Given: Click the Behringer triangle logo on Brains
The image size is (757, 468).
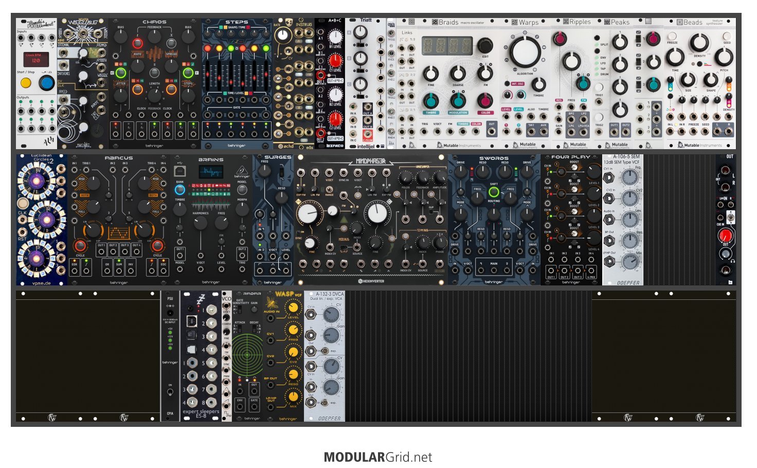Looking at the screenshot, I should pos(242,171).
